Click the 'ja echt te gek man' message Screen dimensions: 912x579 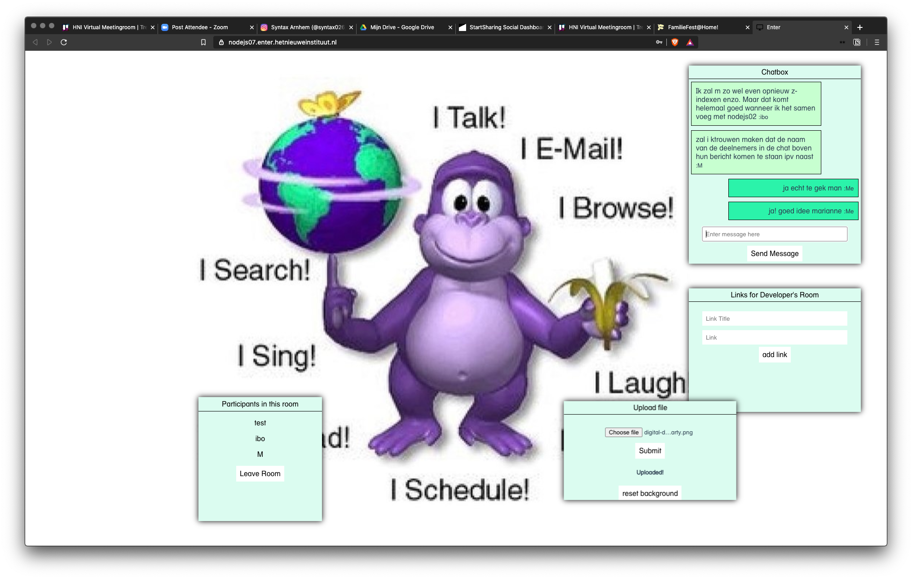tap(793, 188)
